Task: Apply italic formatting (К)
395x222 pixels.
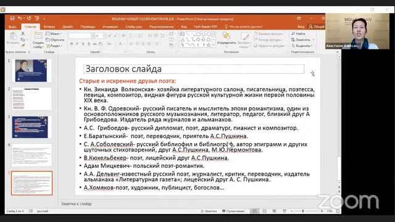Action: (77, 44)
